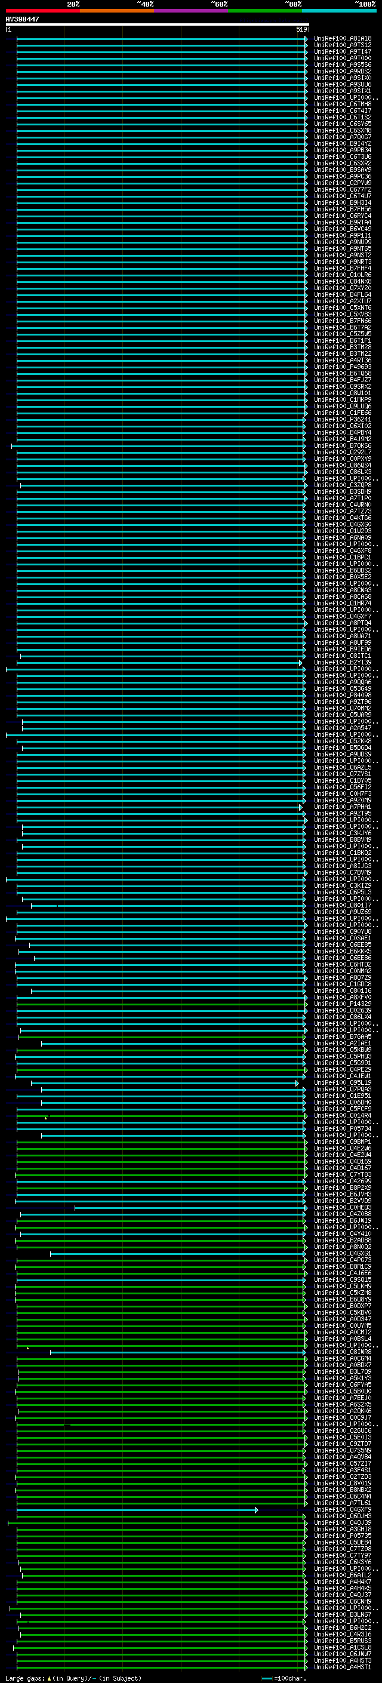Click the UniRef100_Q86LX4 entry
Screen dimensions: 382x1683
click(343, 1017)
